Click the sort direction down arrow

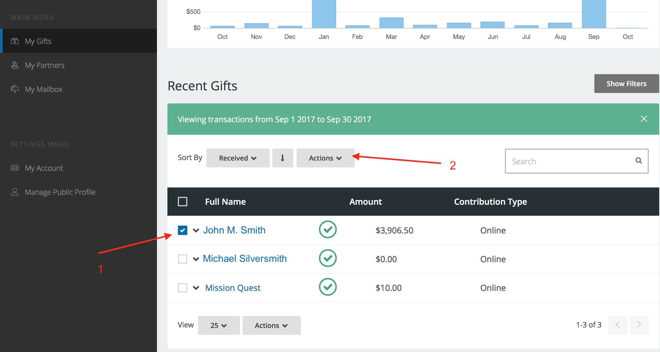pyautogui.click(x=283, y=158)
